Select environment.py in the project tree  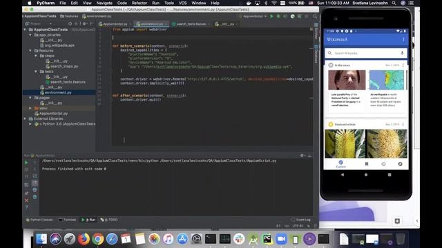[56, 92]
